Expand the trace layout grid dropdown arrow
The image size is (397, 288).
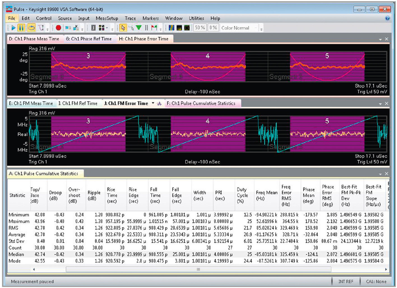coord(107,28)
